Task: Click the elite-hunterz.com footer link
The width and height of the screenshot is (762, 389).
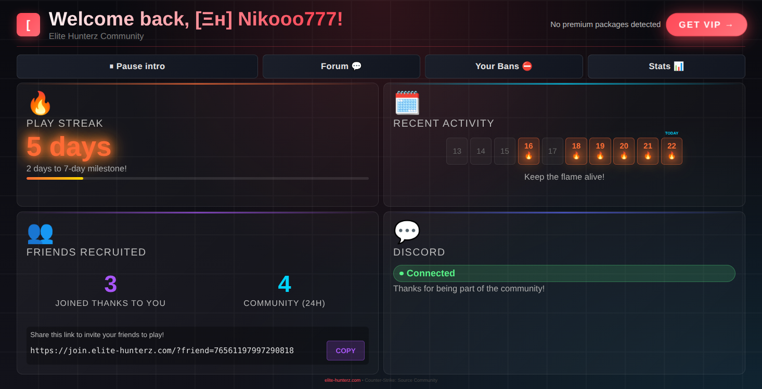Action: (342, 380)
